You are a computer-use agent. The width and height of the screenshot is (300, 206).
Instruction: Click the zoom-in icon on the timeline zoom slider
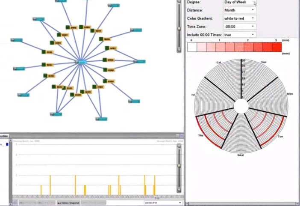point(179,146)
